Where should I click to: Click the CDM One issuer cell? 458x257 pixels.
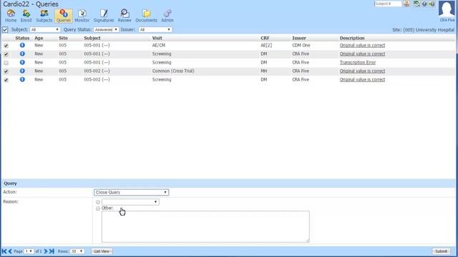pos(301,46)
